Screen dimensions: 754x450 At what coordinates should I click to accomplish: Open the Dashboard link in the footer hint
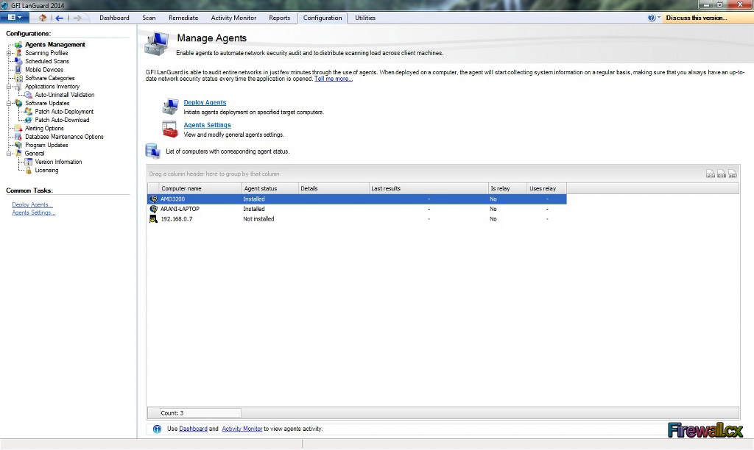194,429
